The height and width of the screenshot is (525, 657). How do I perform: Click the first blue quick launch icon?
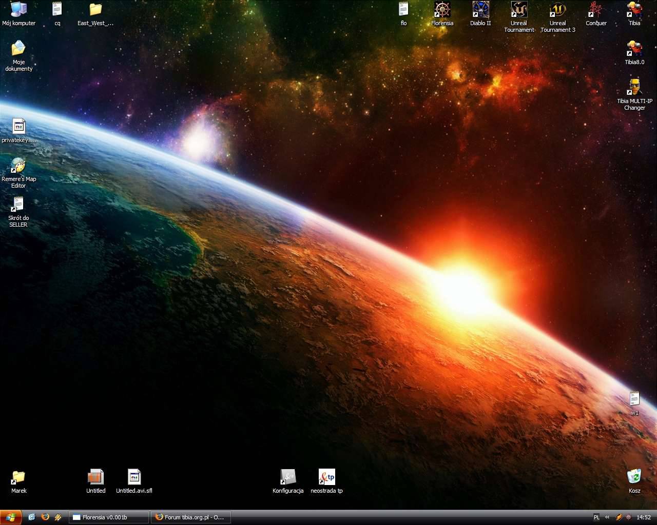pos(32,517)
